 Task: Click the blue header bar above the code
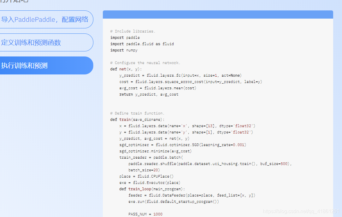(x=218, y=14)
